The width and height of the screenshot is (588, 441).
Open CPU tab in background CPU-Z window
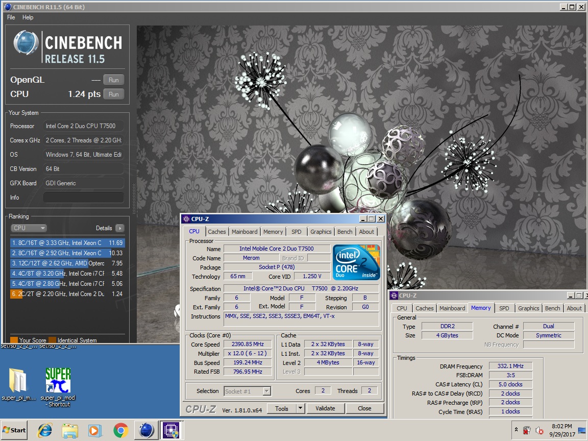tap(402, 308)
